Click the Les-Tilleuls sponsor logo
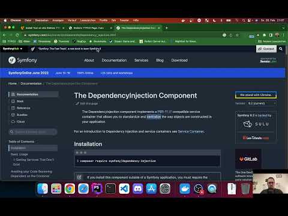This screenshot has width=288, height=216. 256,137
